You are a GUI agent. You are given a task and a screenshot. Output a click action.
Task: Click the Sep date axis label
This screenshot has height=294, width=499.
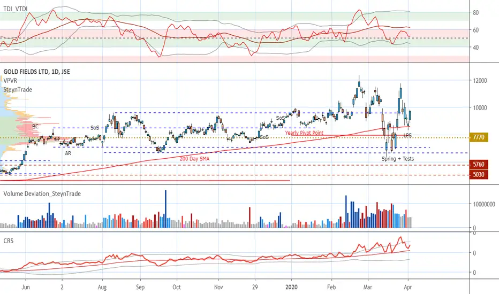(x=140, y=288)
